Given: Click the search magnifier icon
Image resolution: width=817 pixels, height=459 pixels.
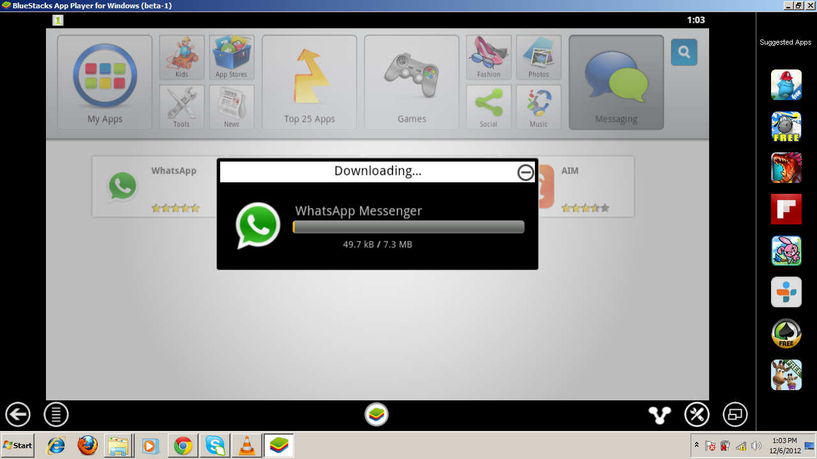Looking at the screenshot, I should click(684, 52).
